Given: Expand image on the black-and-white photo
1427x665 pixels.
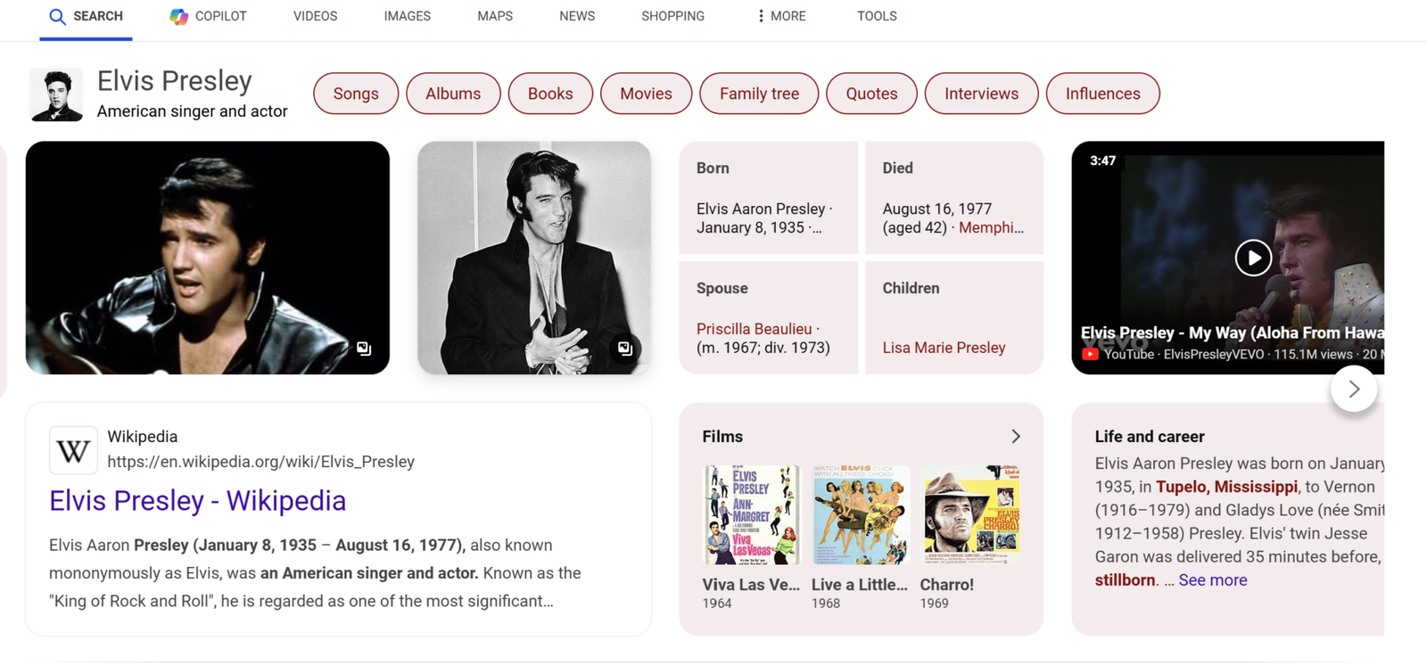Looking at the screenshot, I should 625,349.
